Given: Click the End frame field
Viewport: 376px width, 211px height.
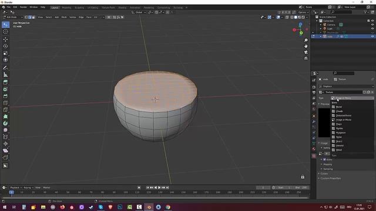Looking at the screenshot, I should pyautogui.click(x=301, y=188).
